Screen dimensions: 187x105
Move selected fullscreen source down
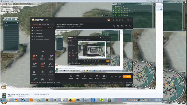coord(51,28)
